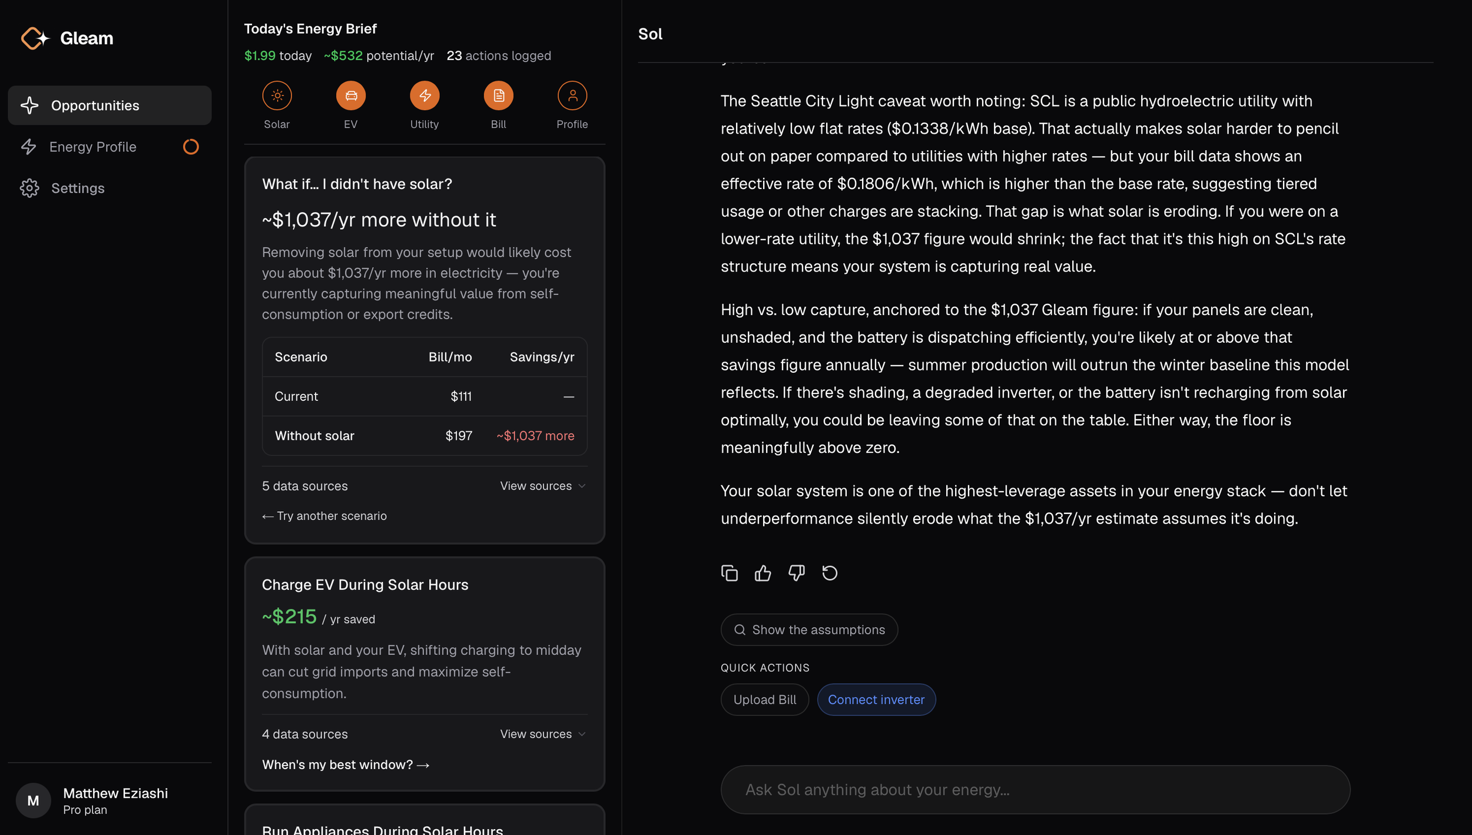Select the Profile person icon
The width and height of the screenshot is (1472, 835).
point(572,95)
